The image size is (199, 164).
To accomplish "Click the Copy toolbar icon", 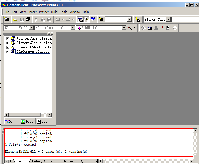I will [43, 20].
